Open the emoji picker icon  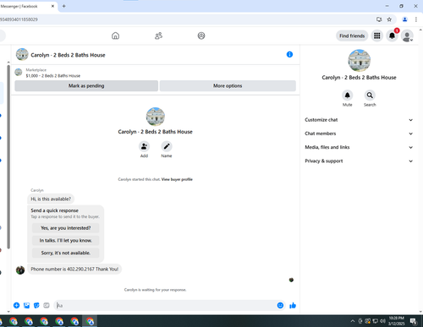tap(280, 305)
